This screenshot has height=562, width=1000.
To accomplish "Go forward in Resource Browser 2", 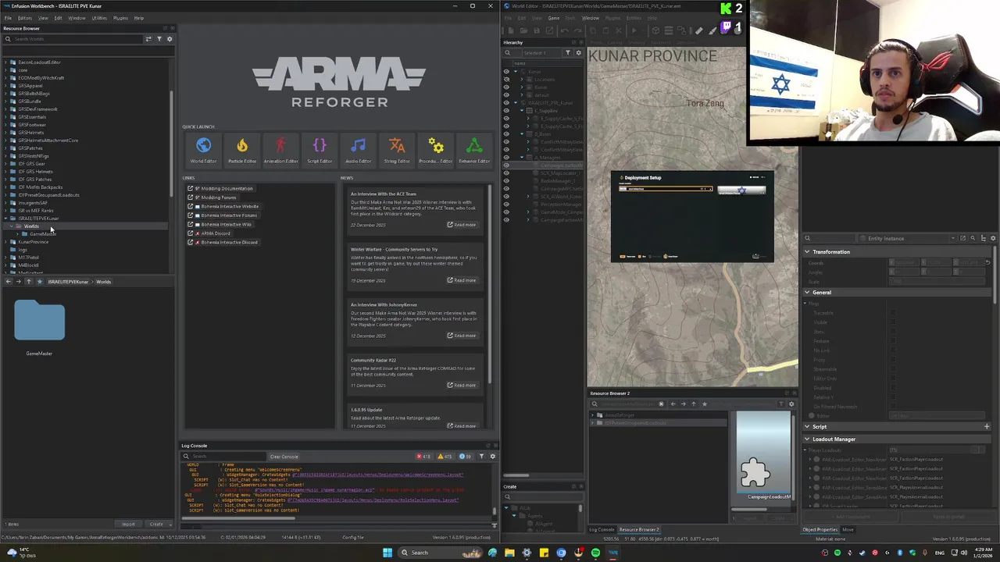I will click(x=683, y=404).
